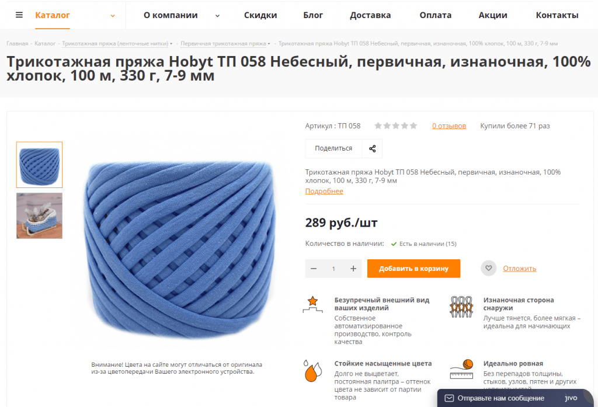This screenshot has height=407, width=598.
Task: Open the hamburger menu icon beside Каталог
Action: [19, 15]
